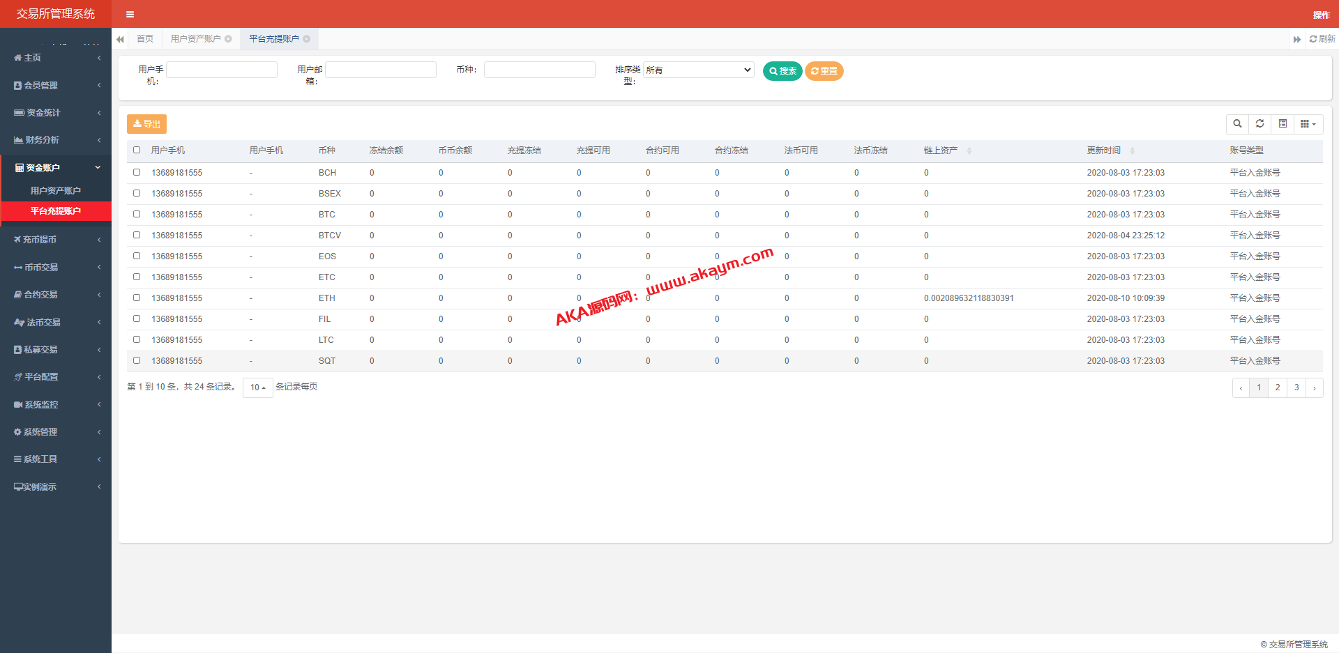Toggle table card view icon

click(1283, 124)
